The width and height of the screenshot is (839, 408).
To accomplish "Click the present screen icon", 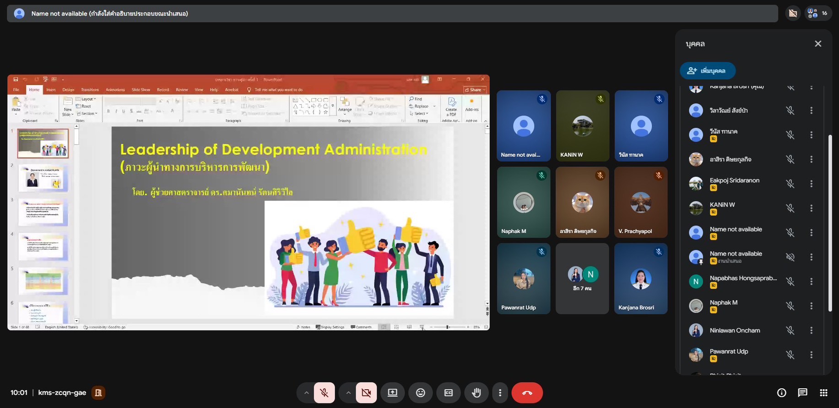I will (x=392, y=393).
